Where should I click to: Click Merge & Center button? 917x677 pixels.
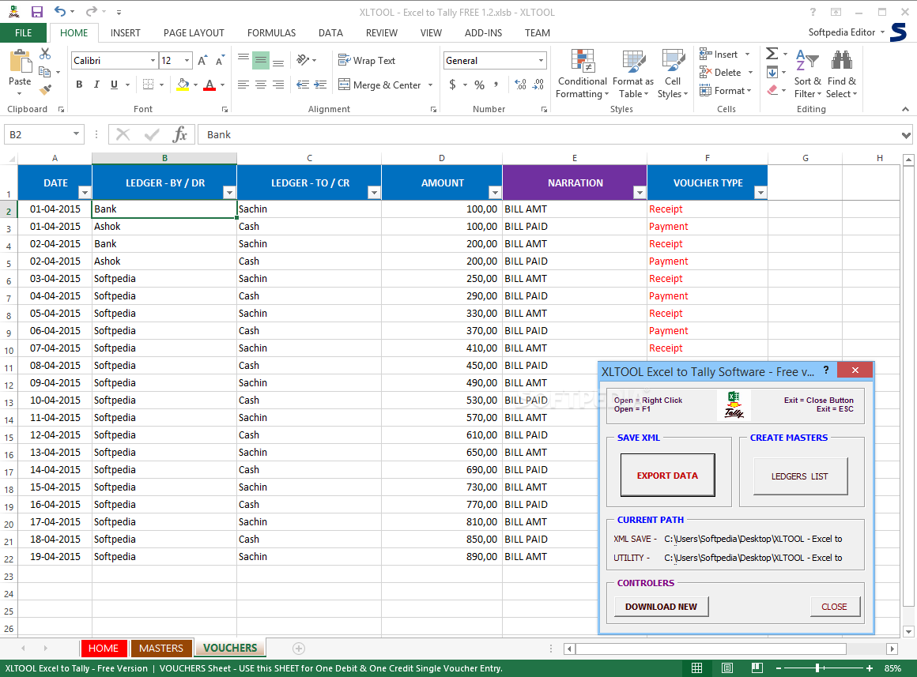pyautogui.click(x=379, y=85)
